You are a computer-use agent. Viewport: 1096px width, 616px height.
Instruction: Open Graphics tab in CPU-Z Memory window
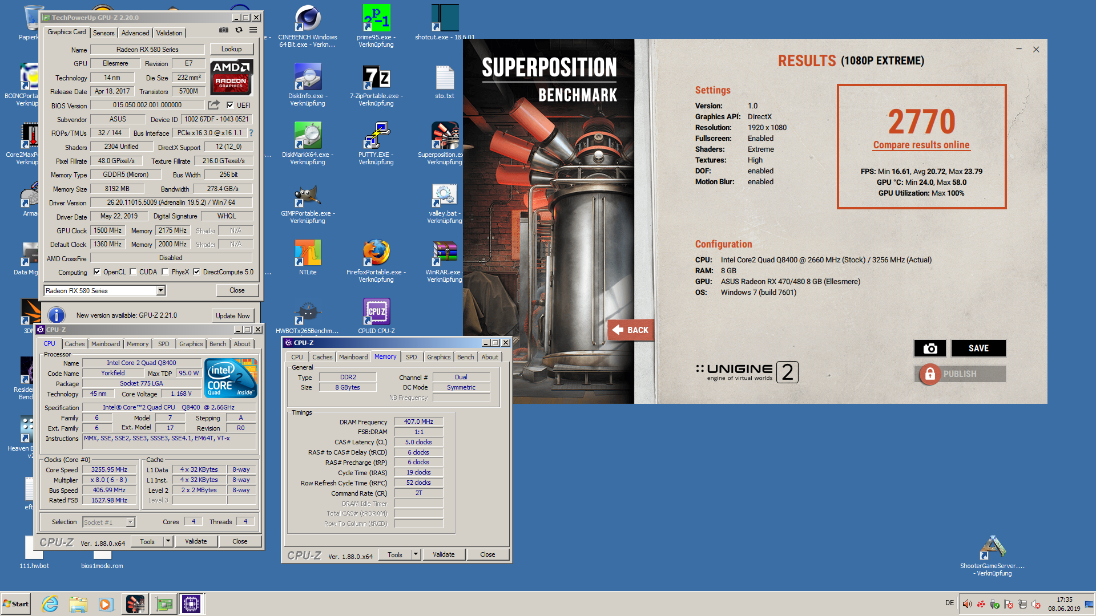point(438,357)
